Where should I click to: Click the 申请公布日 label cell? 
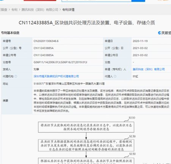[117, 55]
